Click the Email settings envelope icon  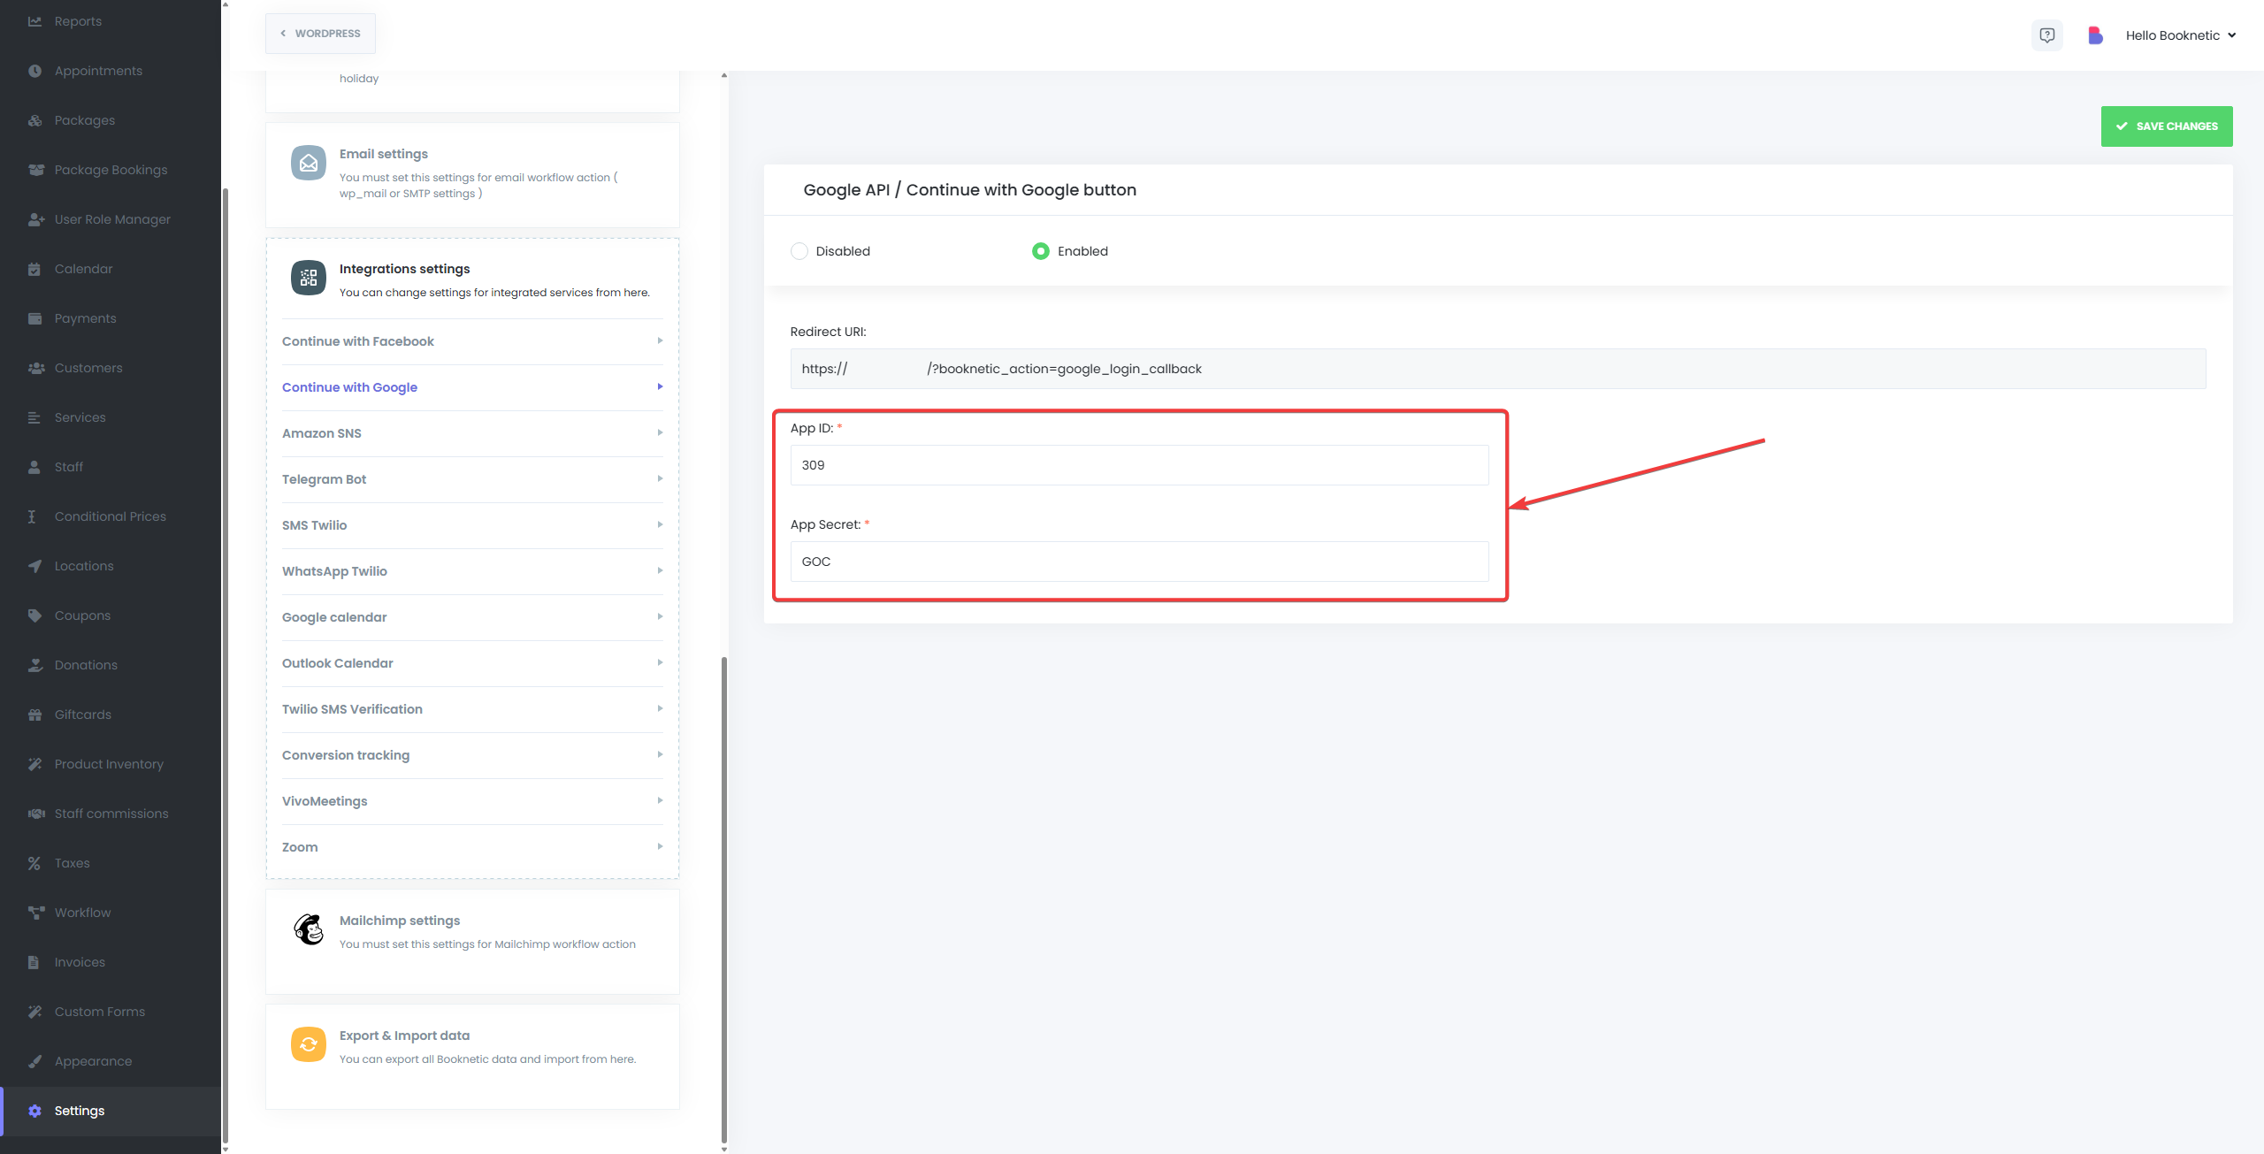[309, 163]
